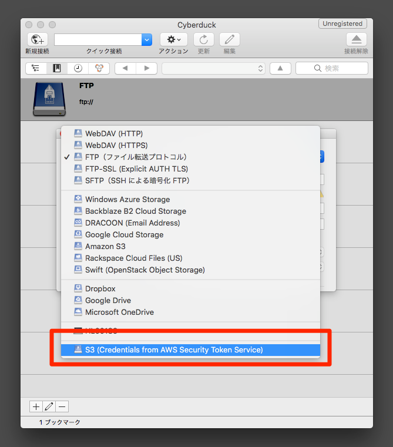Choose Google Drive entry
Screen dimensions: 393x447
coord(190,300)
